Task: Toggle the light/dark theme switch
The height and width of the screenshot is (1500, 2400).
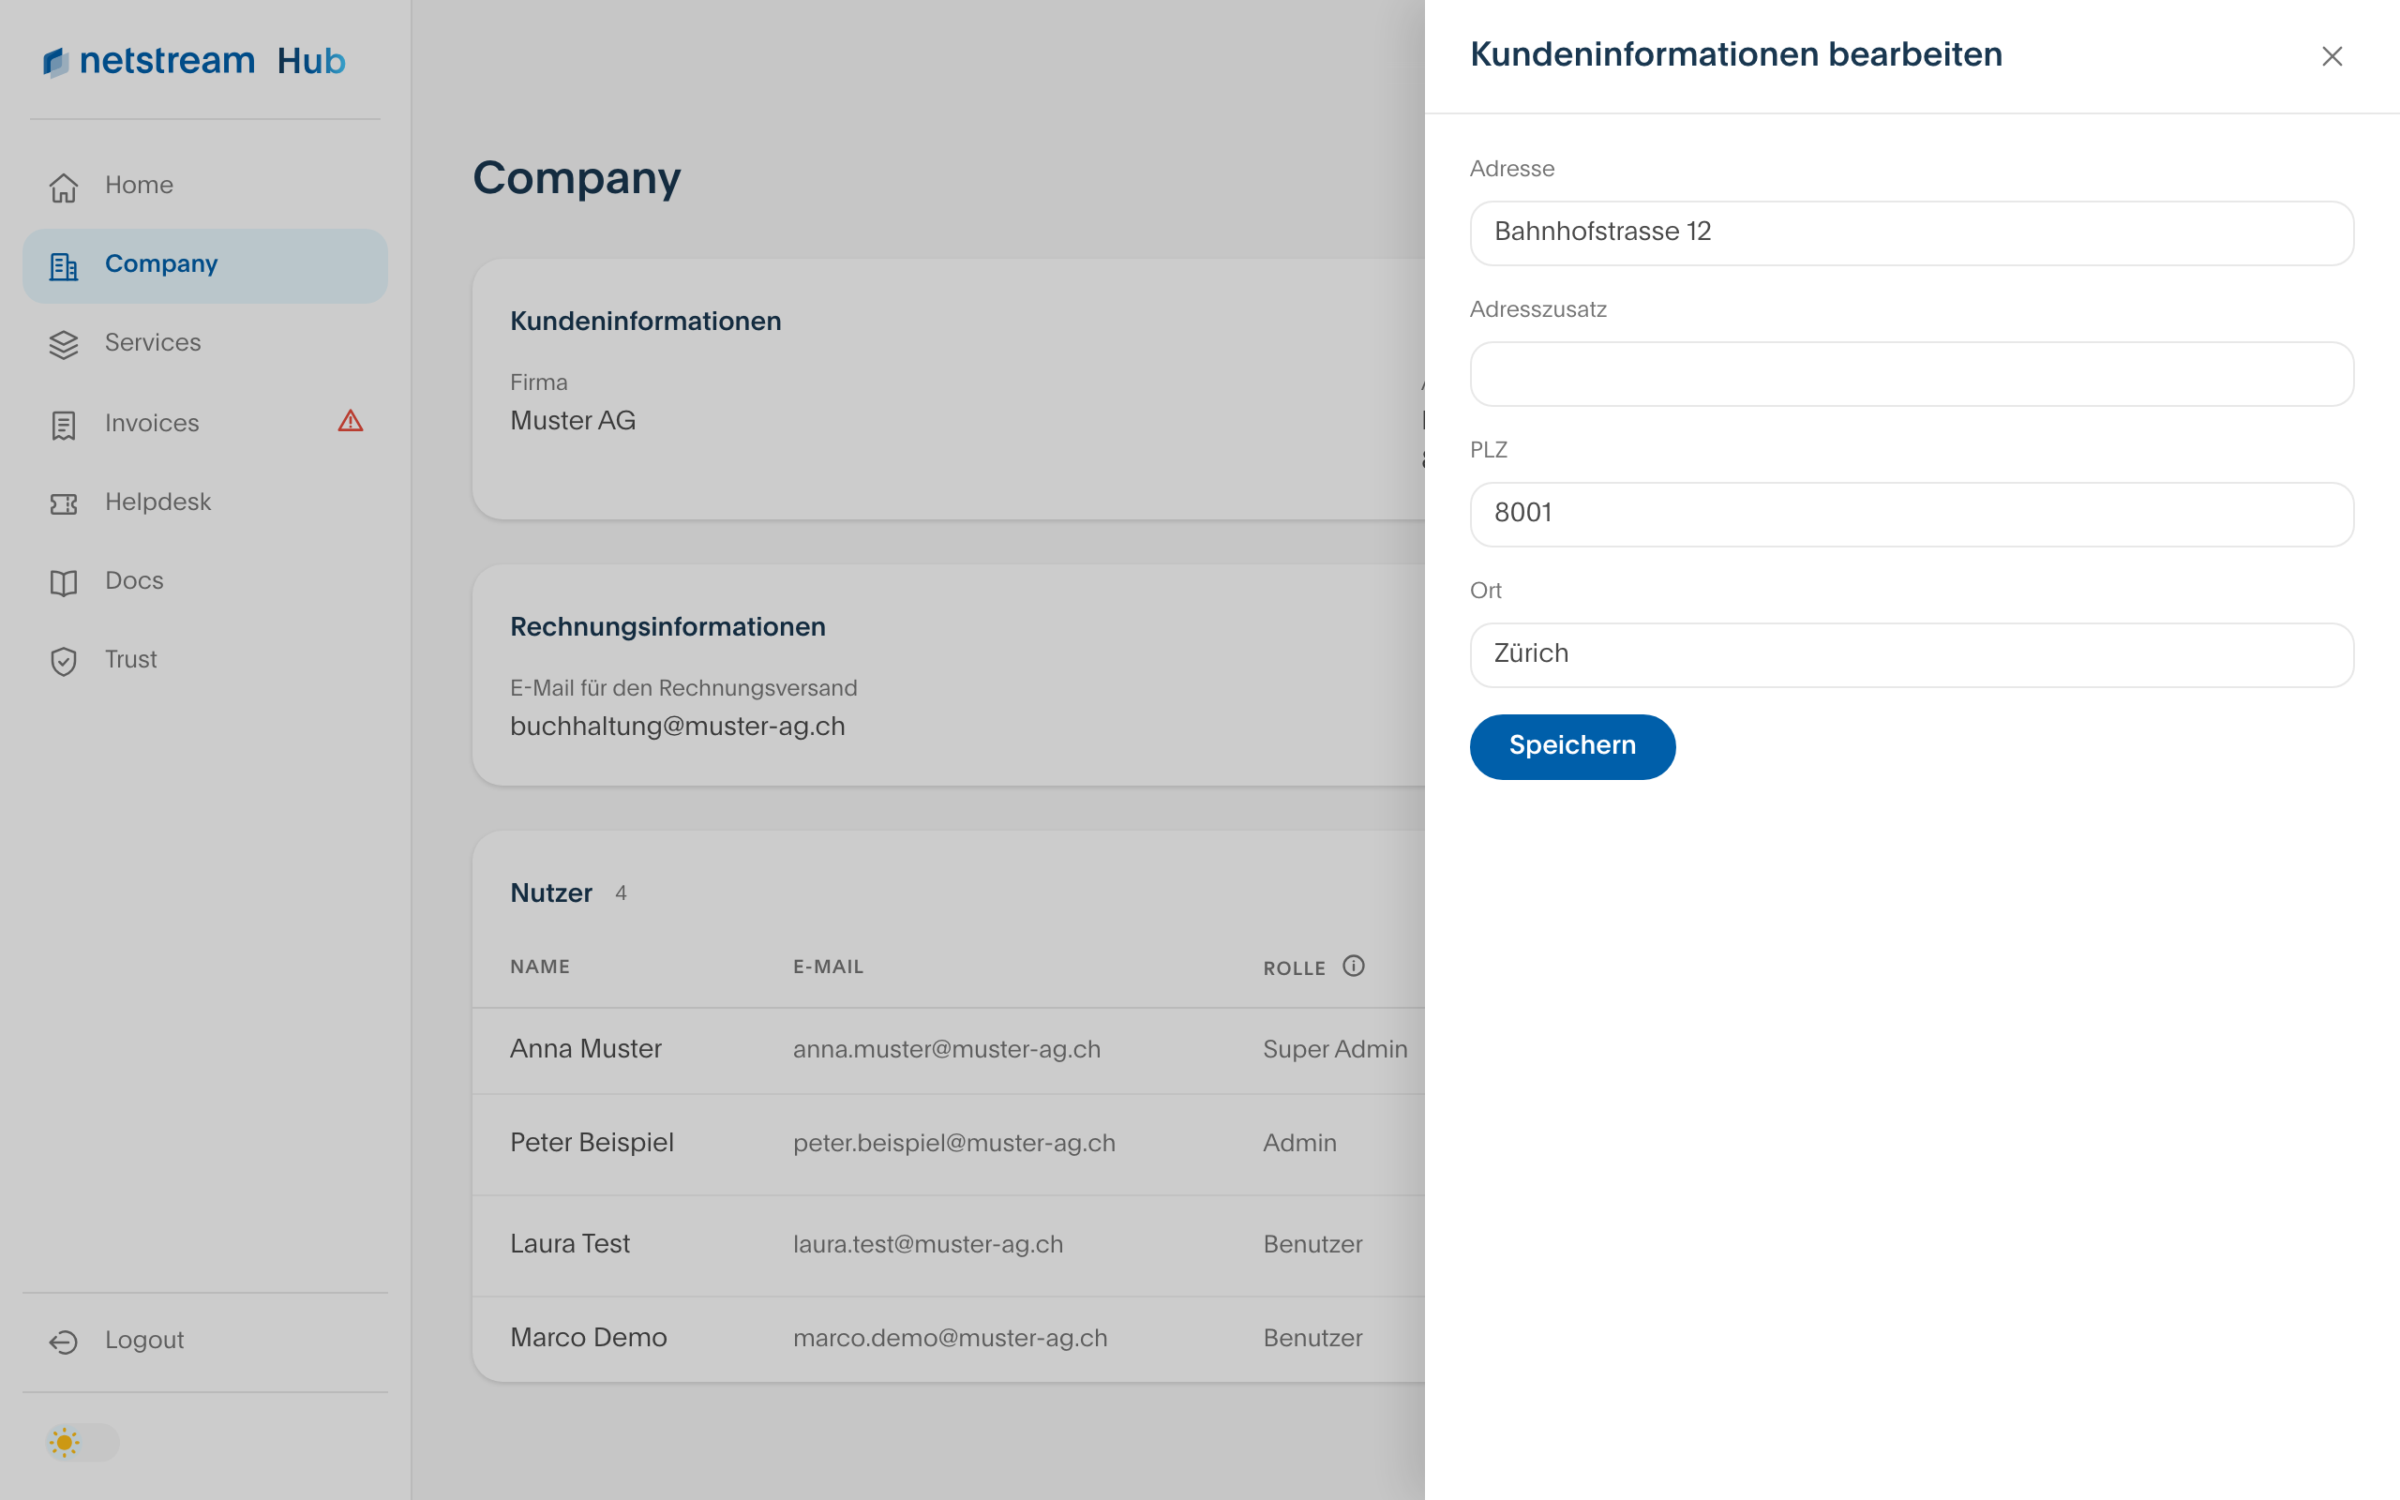Action: pos(82,1442)
